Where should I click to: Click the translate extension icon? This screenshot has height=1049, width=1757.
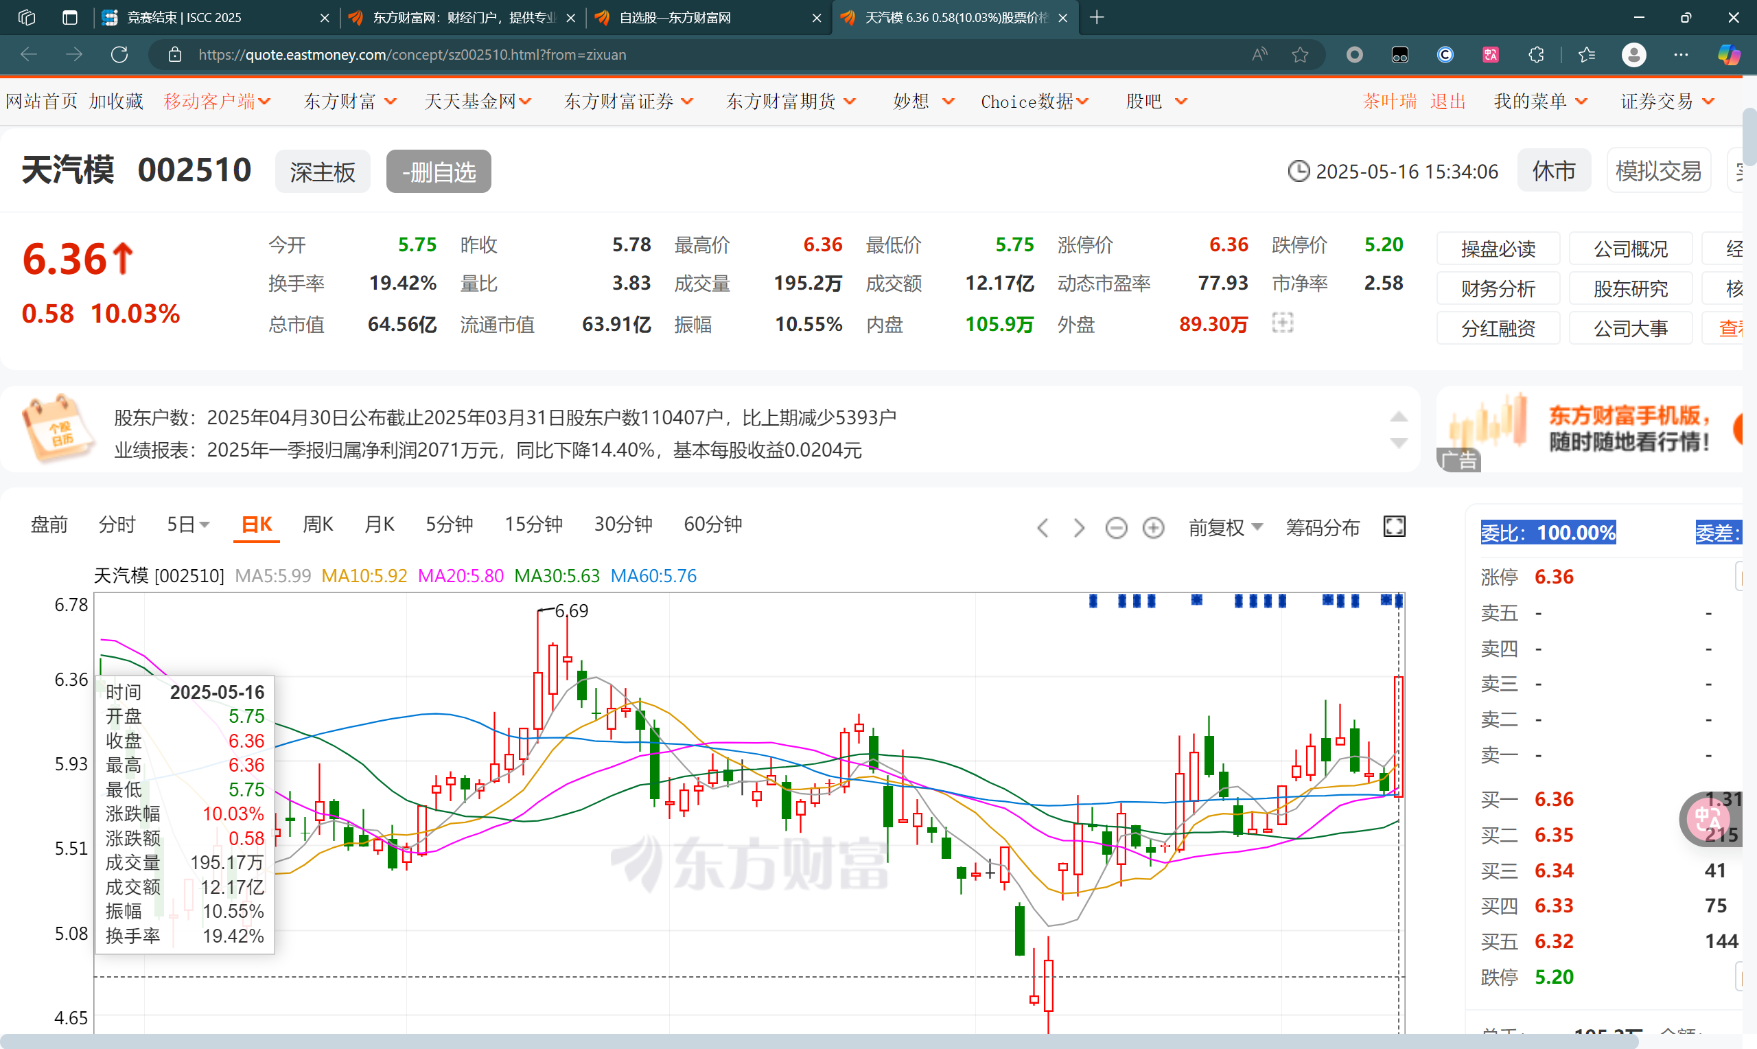(1491, 54)
